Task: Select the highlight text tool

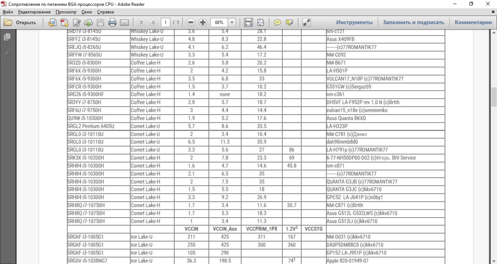Action: (289, 22)
